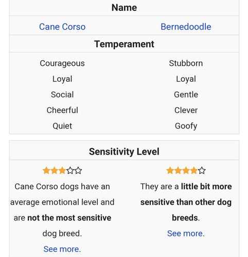Click the first filled star for Bernedoodle
The height and width of the screenshot is (257, 248).
pos(170,171)
